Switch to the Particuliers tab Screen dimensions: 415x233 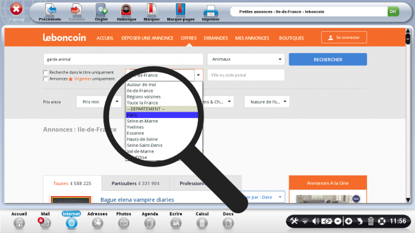(x=135, y=183)
